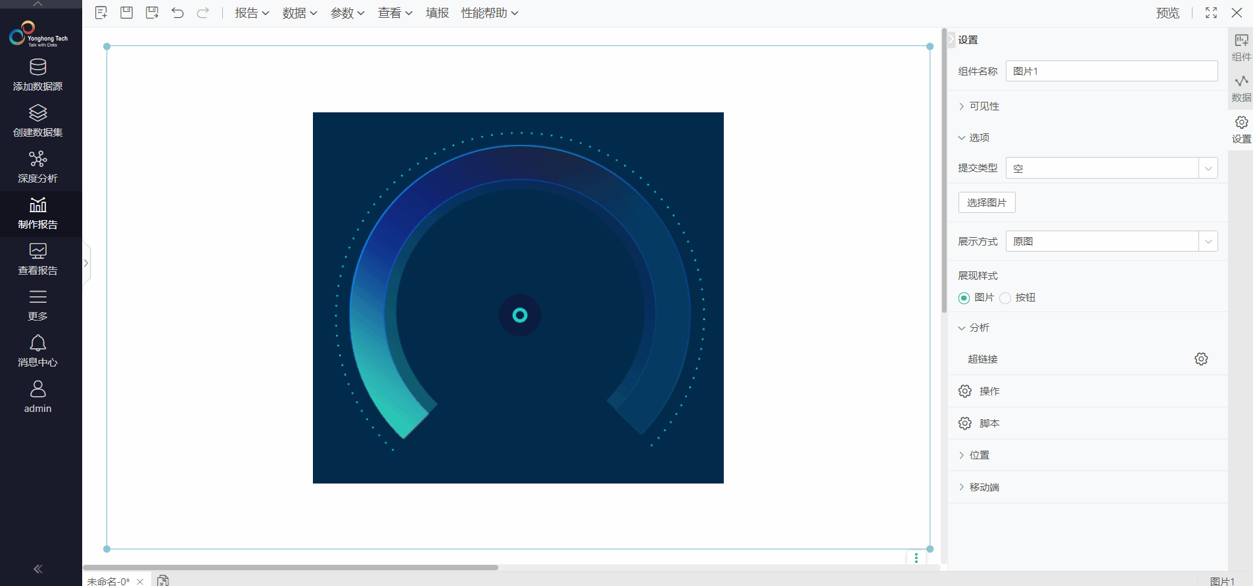Screen dimensions: 1253x586
Task: Click the Yonghong Tech logo
Action: tap(38, 34)
